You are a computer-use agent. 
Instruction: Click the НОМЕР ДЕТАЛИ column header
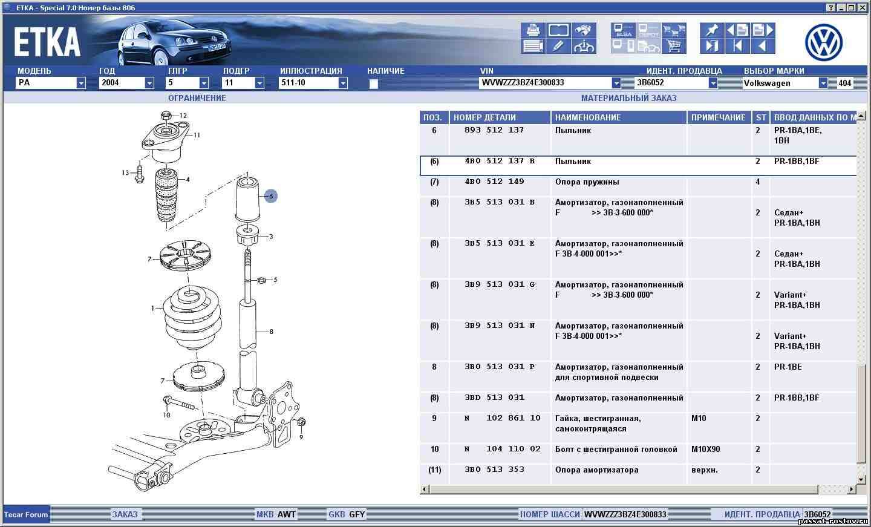click(500, 117)
